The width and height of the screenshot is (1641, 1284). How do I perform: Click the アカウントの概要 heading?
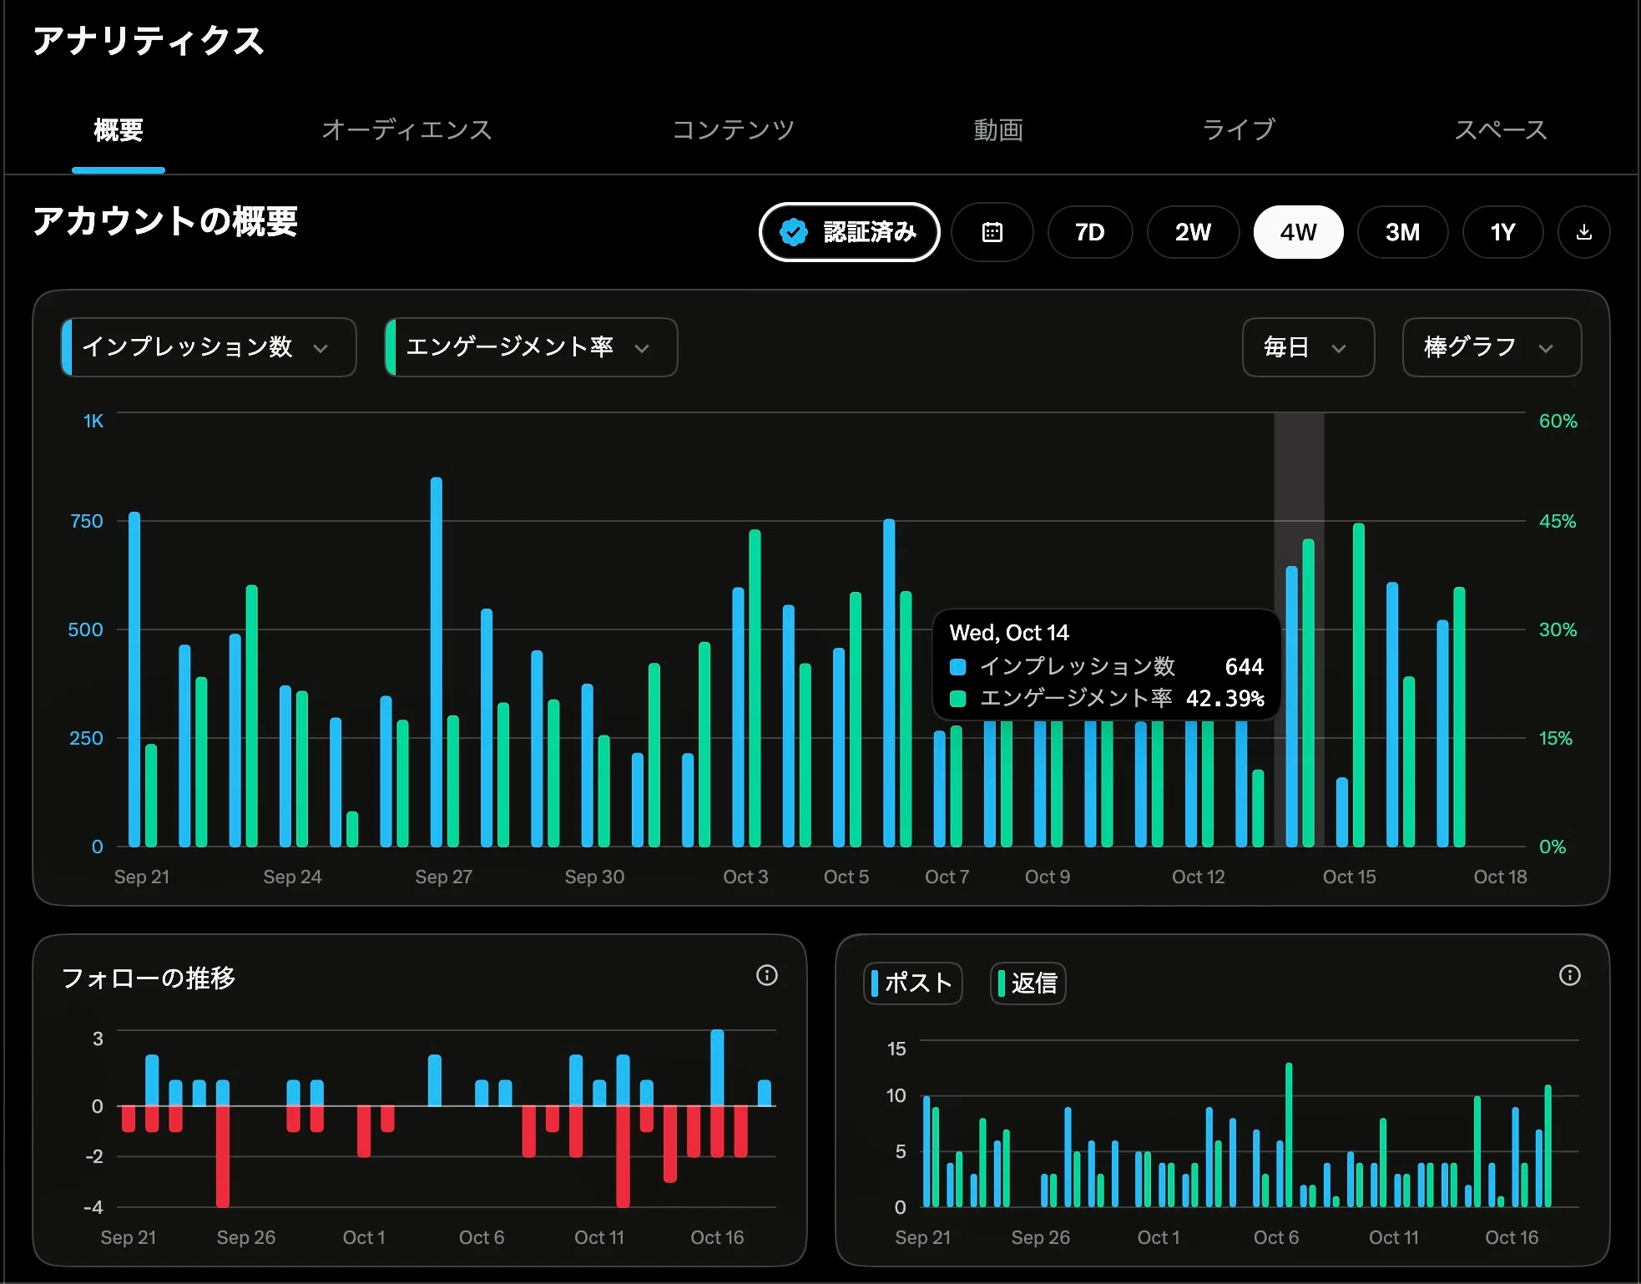point(165,221)
